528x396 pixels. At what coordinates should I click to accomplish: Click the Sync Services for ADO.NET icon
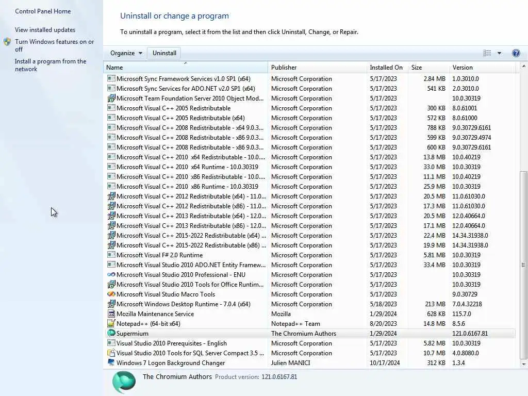(111, 88)
